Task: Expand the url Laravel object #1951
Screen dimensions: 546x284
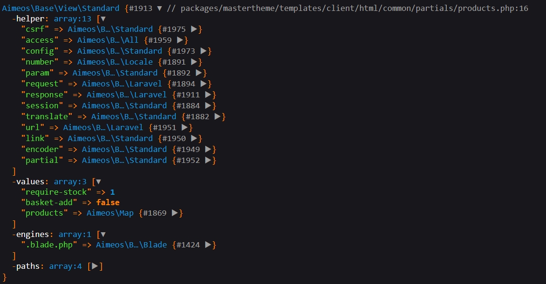Action: 185,128
